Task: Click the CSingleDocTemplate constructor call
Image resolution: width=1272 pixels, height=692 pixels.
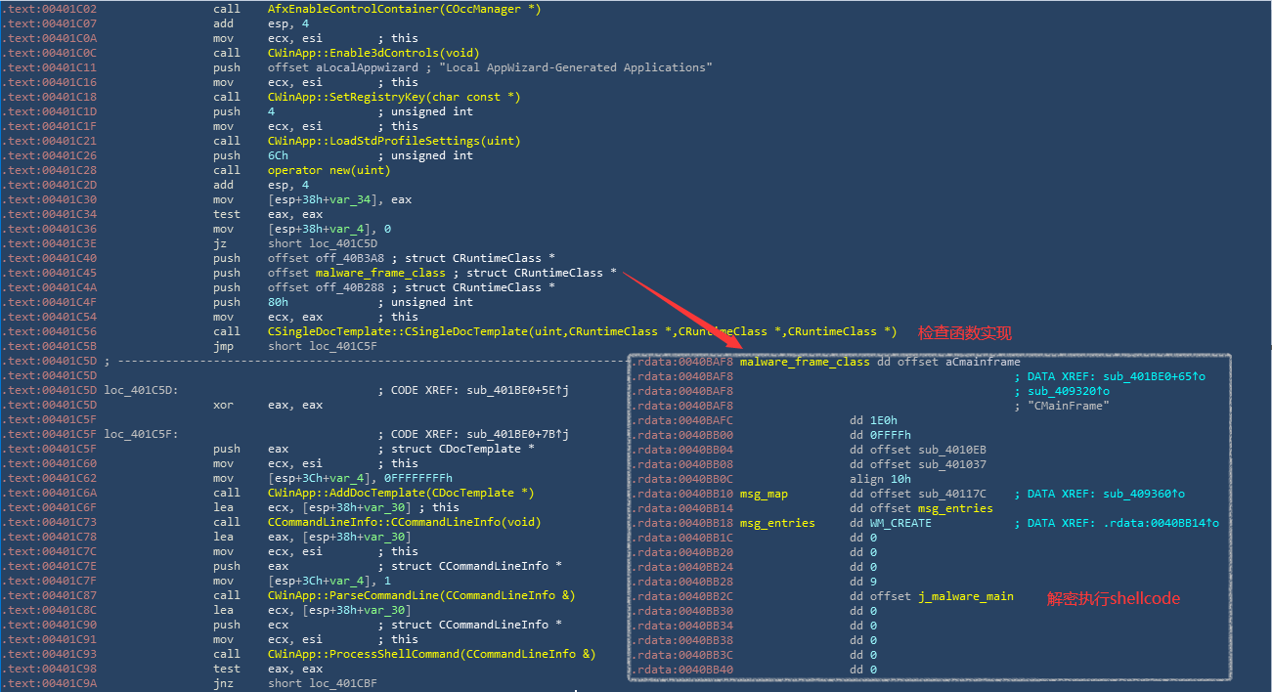Action: pos(582,331)
